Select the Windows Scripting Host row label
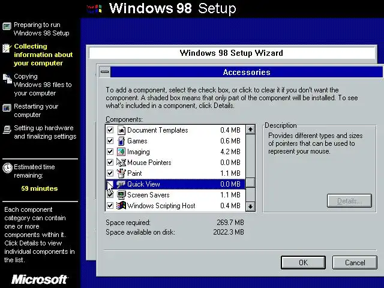Screen dimensions: 384x288 coord(161,205)
